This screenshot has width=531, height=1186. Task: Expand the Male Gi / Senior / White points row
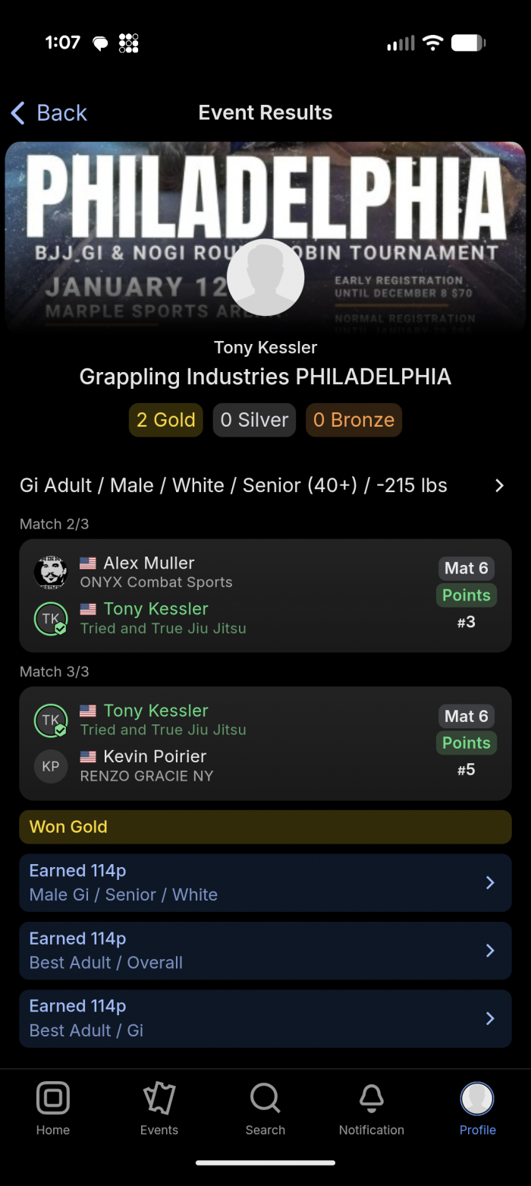[x=490, y=882]
